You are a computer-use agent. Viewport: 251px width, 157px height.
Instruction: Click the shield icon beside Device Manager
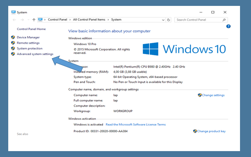pos(13,37)
